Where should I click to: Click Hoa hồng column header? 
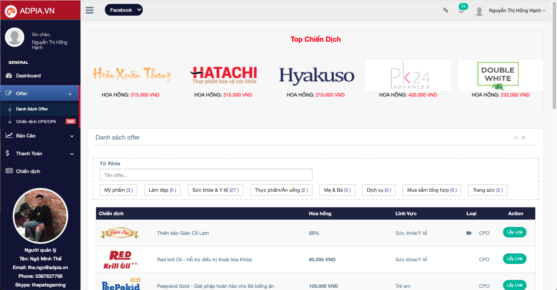coord(320,213)
